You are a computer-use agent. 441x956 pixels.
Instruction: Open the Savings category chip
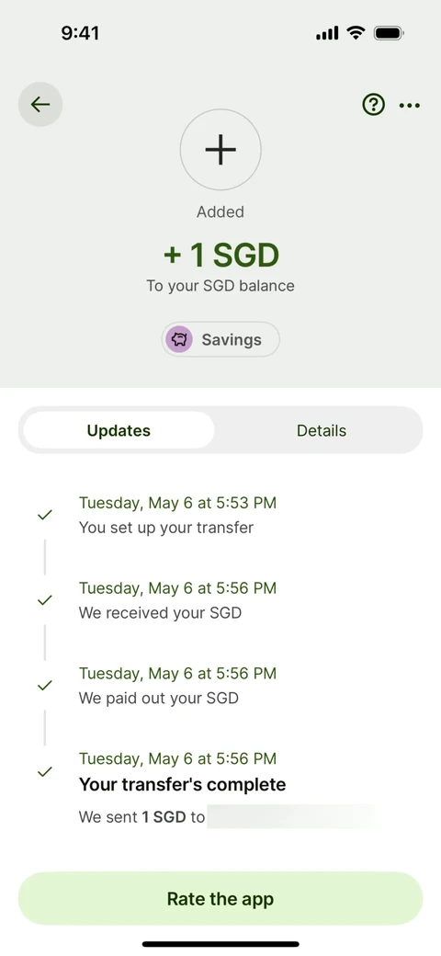click(220, 339)
